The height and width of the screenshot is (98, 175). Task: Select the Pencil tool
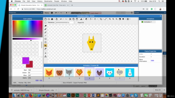coord(45,29)
